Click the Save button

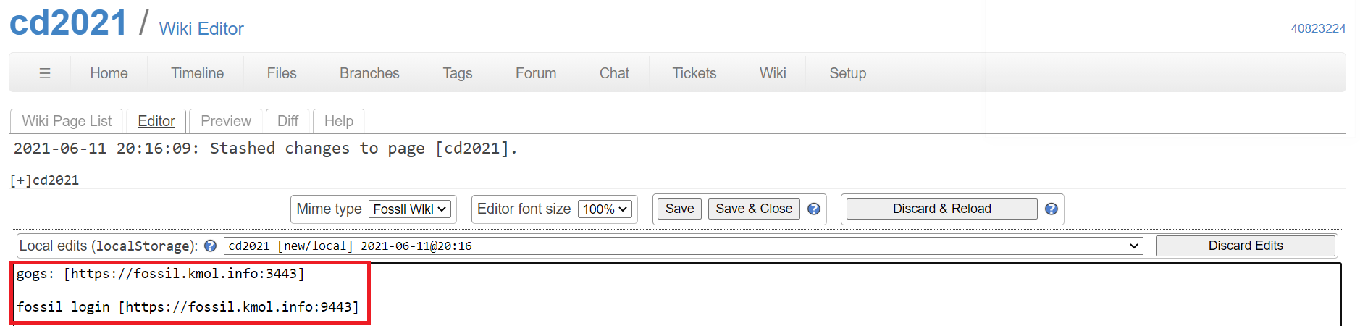point(679,209)
